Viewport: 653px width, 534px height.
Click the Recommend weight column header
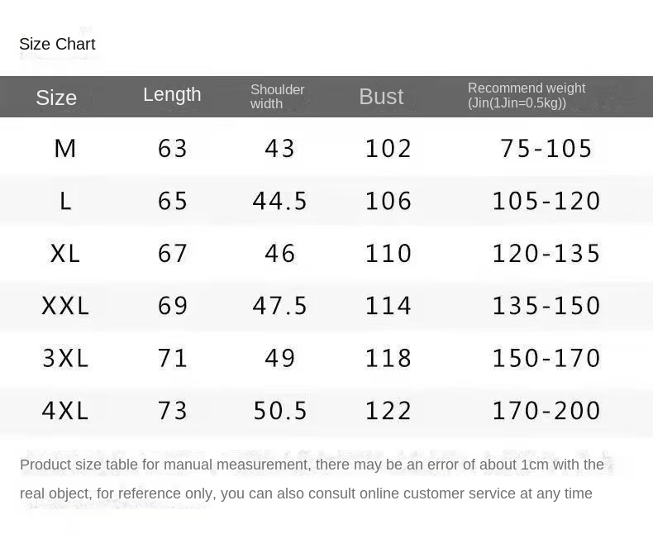pyautogui.click(x=527, y=96)
